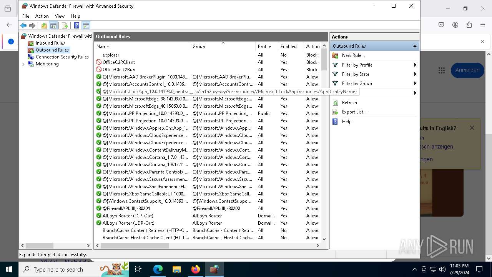This screenshot has height=277, width=492.
Task: Click the Forward arrow in the firewall toolbar
Action: pyautogui.click(x=32, y=26)
